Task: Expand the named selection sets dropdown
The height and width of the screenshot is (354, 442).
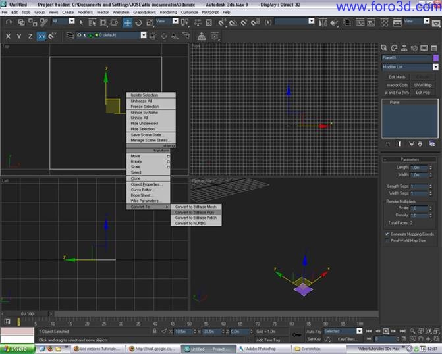Action: click(311, 21)
